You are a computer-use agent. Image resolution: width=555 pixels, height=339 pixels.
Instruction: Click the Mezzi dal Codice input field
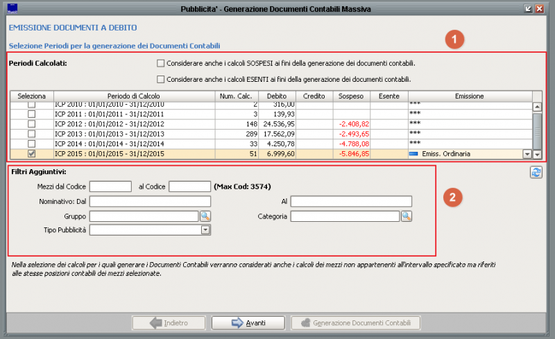(110, 186)
